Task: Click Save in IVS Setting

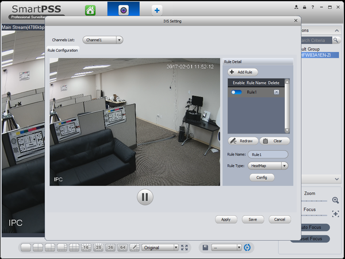Action: (x=253, y=219)
